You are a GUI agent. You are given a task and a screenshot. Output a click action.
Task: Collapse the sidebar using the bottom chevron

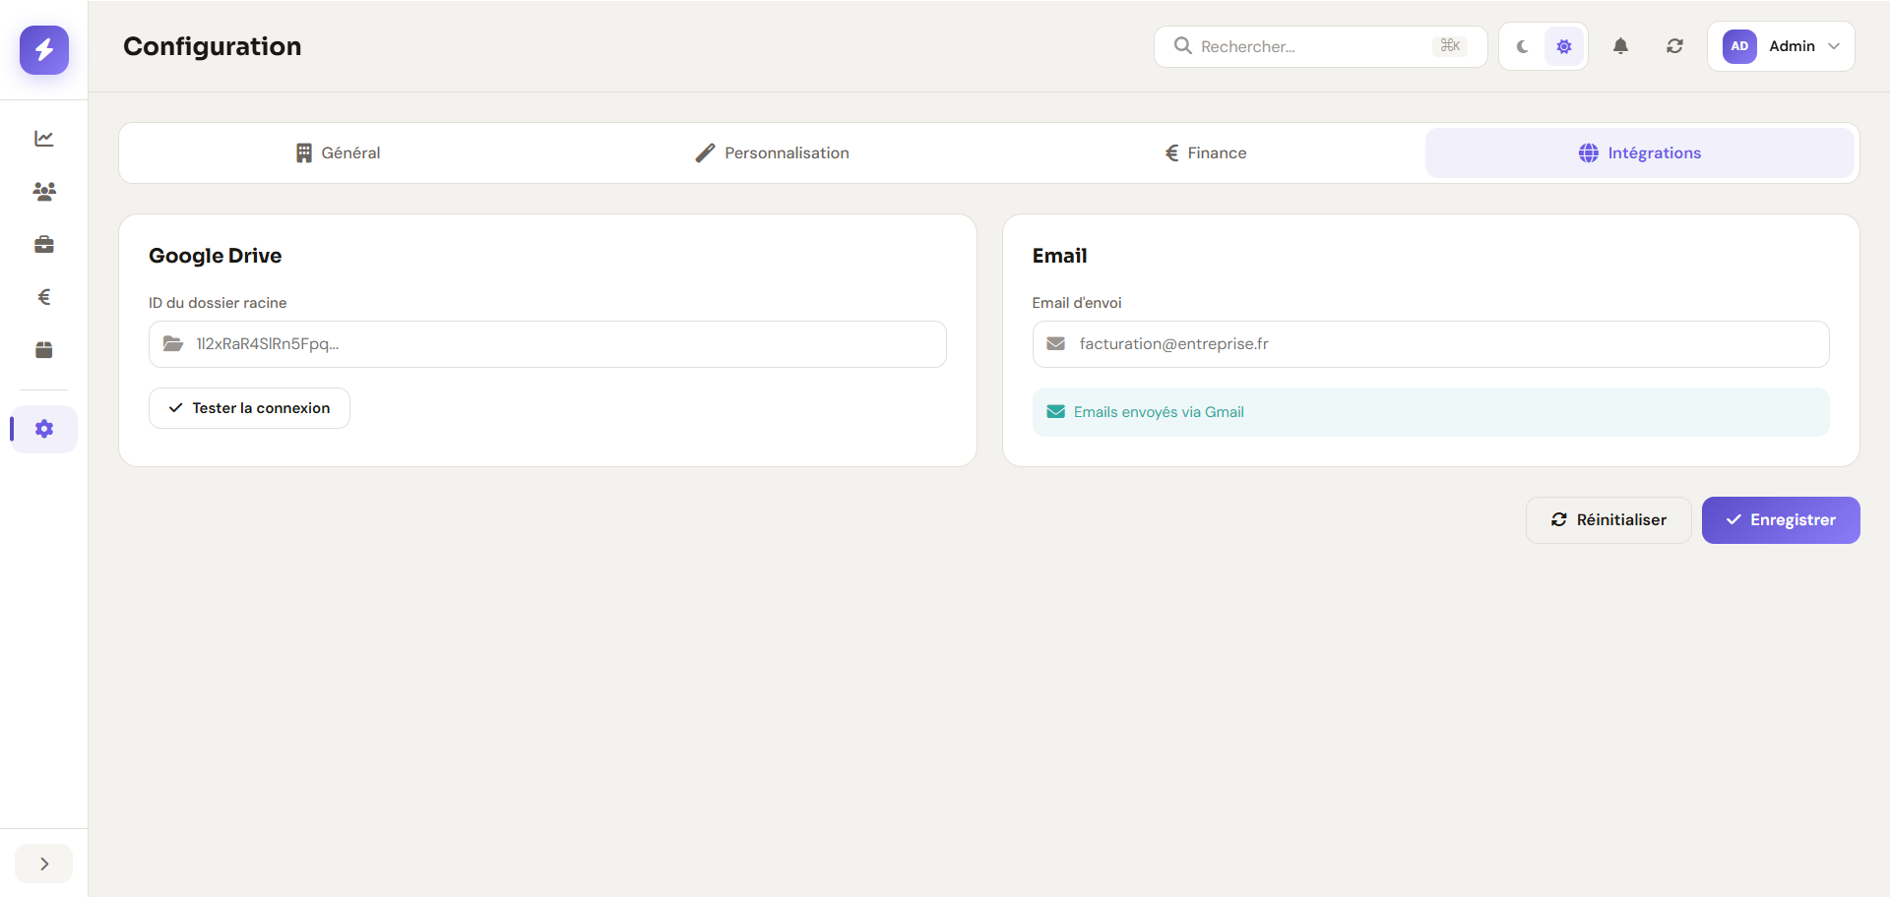pyautogui.click(x=43, y=863)
